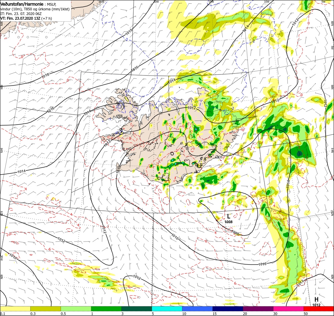Click the '25W' longitude label
Image resolution: width=334 pixels, height=316 pixels.
tap(102, 2)
